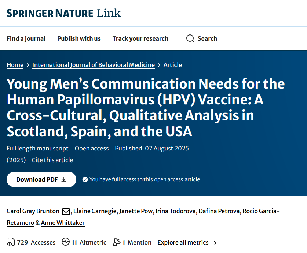Select Track your research in navigation

coord(140,38)
